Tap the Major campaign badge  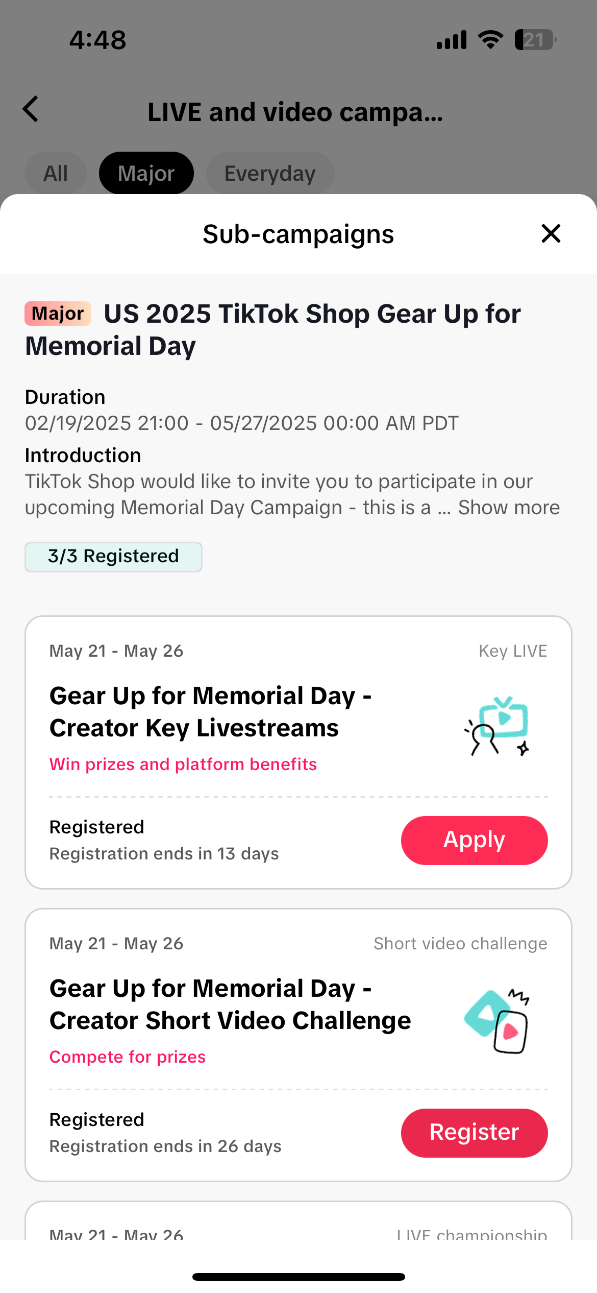tap(58, 314)
